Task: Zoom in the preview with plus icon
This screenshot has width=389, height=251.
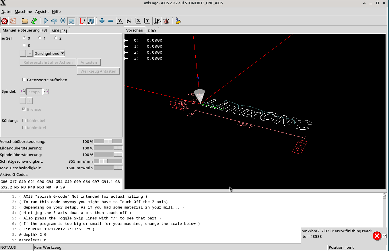Action: click(x=102, y=21)
